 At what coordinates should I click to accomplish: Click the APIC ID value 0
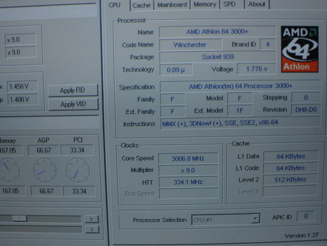[306, 216]
